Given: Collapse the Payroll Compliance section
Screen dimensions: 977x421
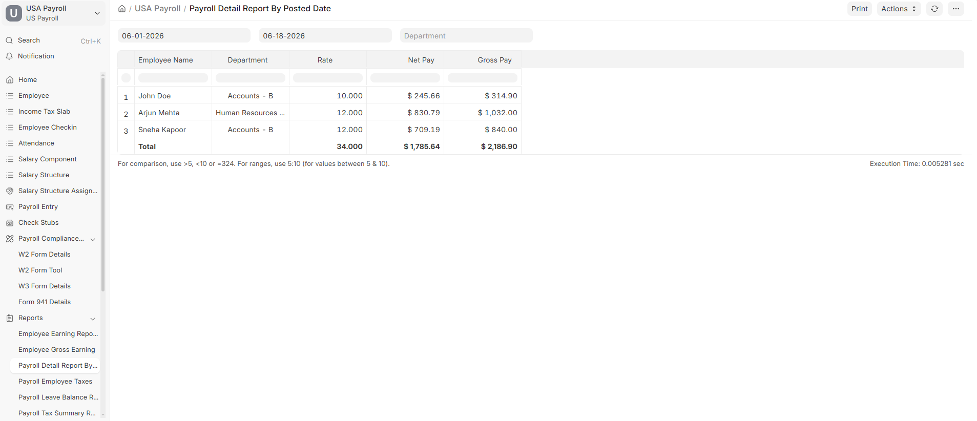Looking at the screenshot, I should (93, 239).
